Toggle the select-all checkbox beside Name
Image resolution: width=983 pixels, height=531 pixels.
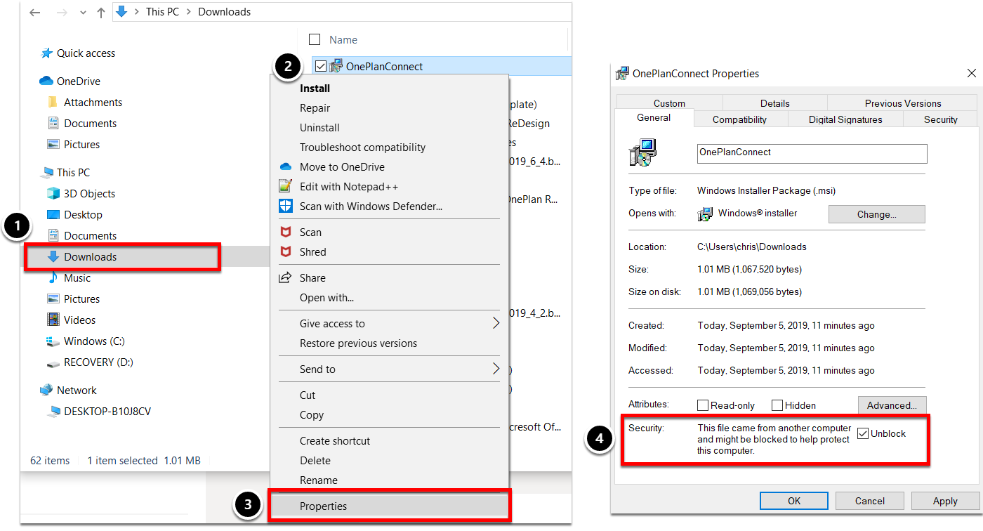pos(315,40)
